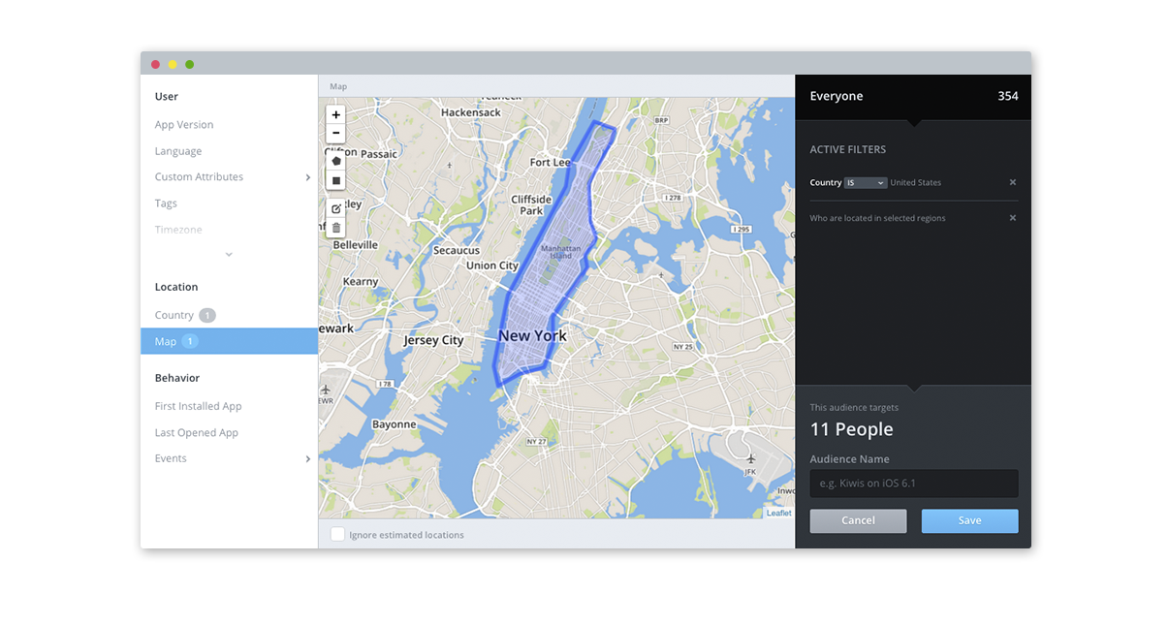
Task: Open Country under Location in sidebar
Action: pos(174,315)
